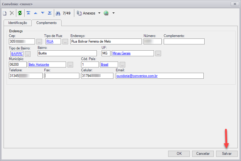Click the BAIRRO link

coord(17,54)
